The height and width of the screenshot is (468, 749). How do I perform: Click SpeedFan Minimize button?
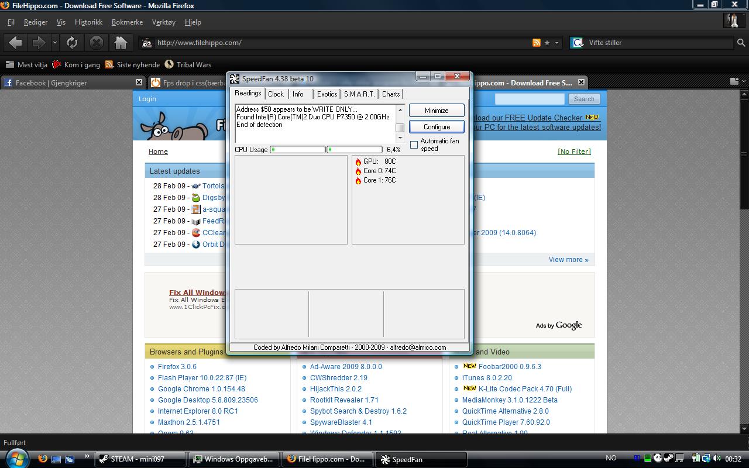[x=437, y=111]
